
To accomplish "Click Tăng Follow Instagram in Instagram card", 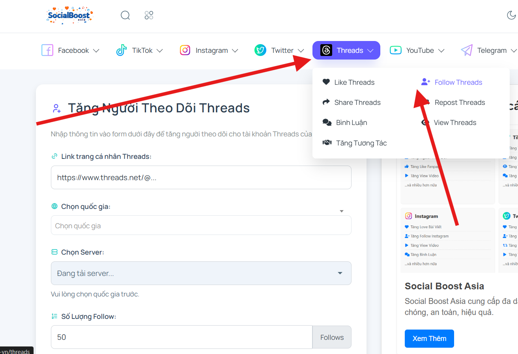I will click(429, 236).
